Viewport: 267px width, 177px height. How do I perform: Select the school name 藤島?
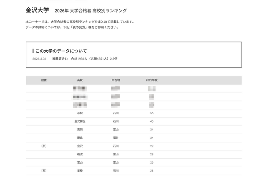pos(80,138)
